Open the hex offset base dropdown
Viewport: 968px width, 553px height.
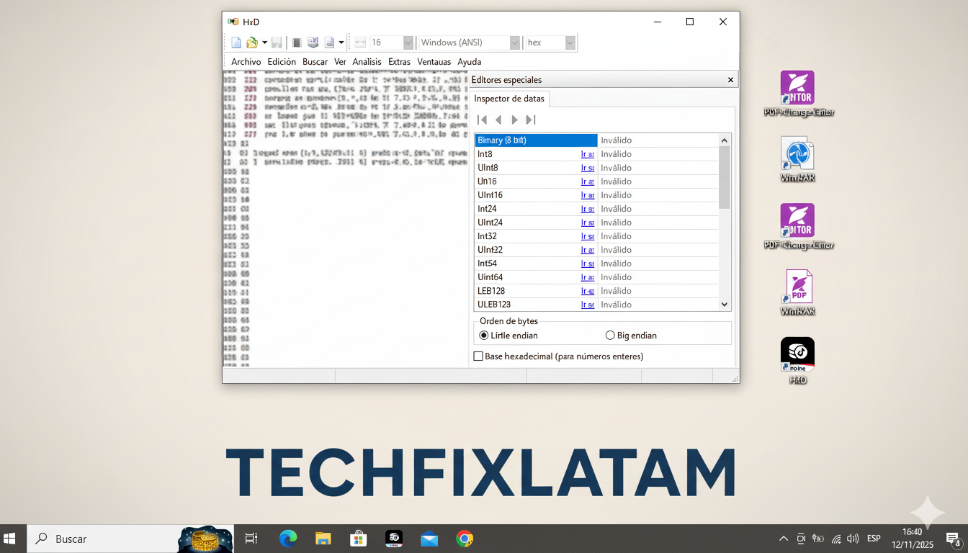tap(570, 43)
